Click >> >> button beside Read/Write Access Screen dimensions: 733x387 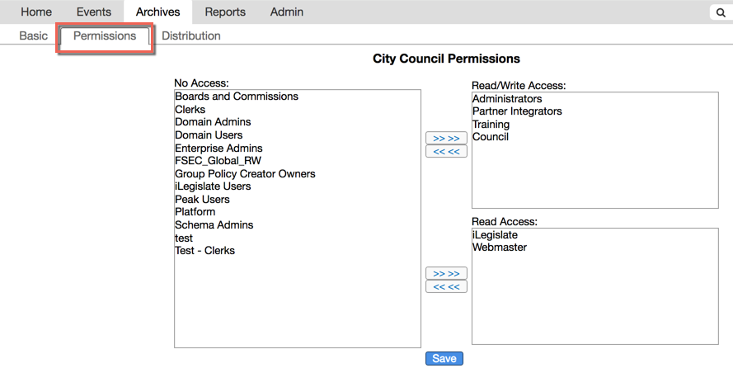(x=446, y=139)
